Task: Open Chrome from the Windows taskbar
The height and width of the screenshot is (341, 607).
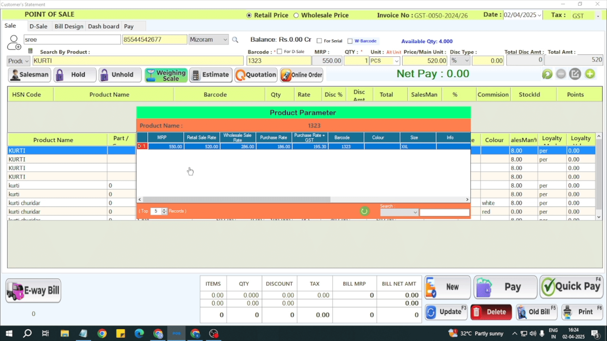Action: 102,333
